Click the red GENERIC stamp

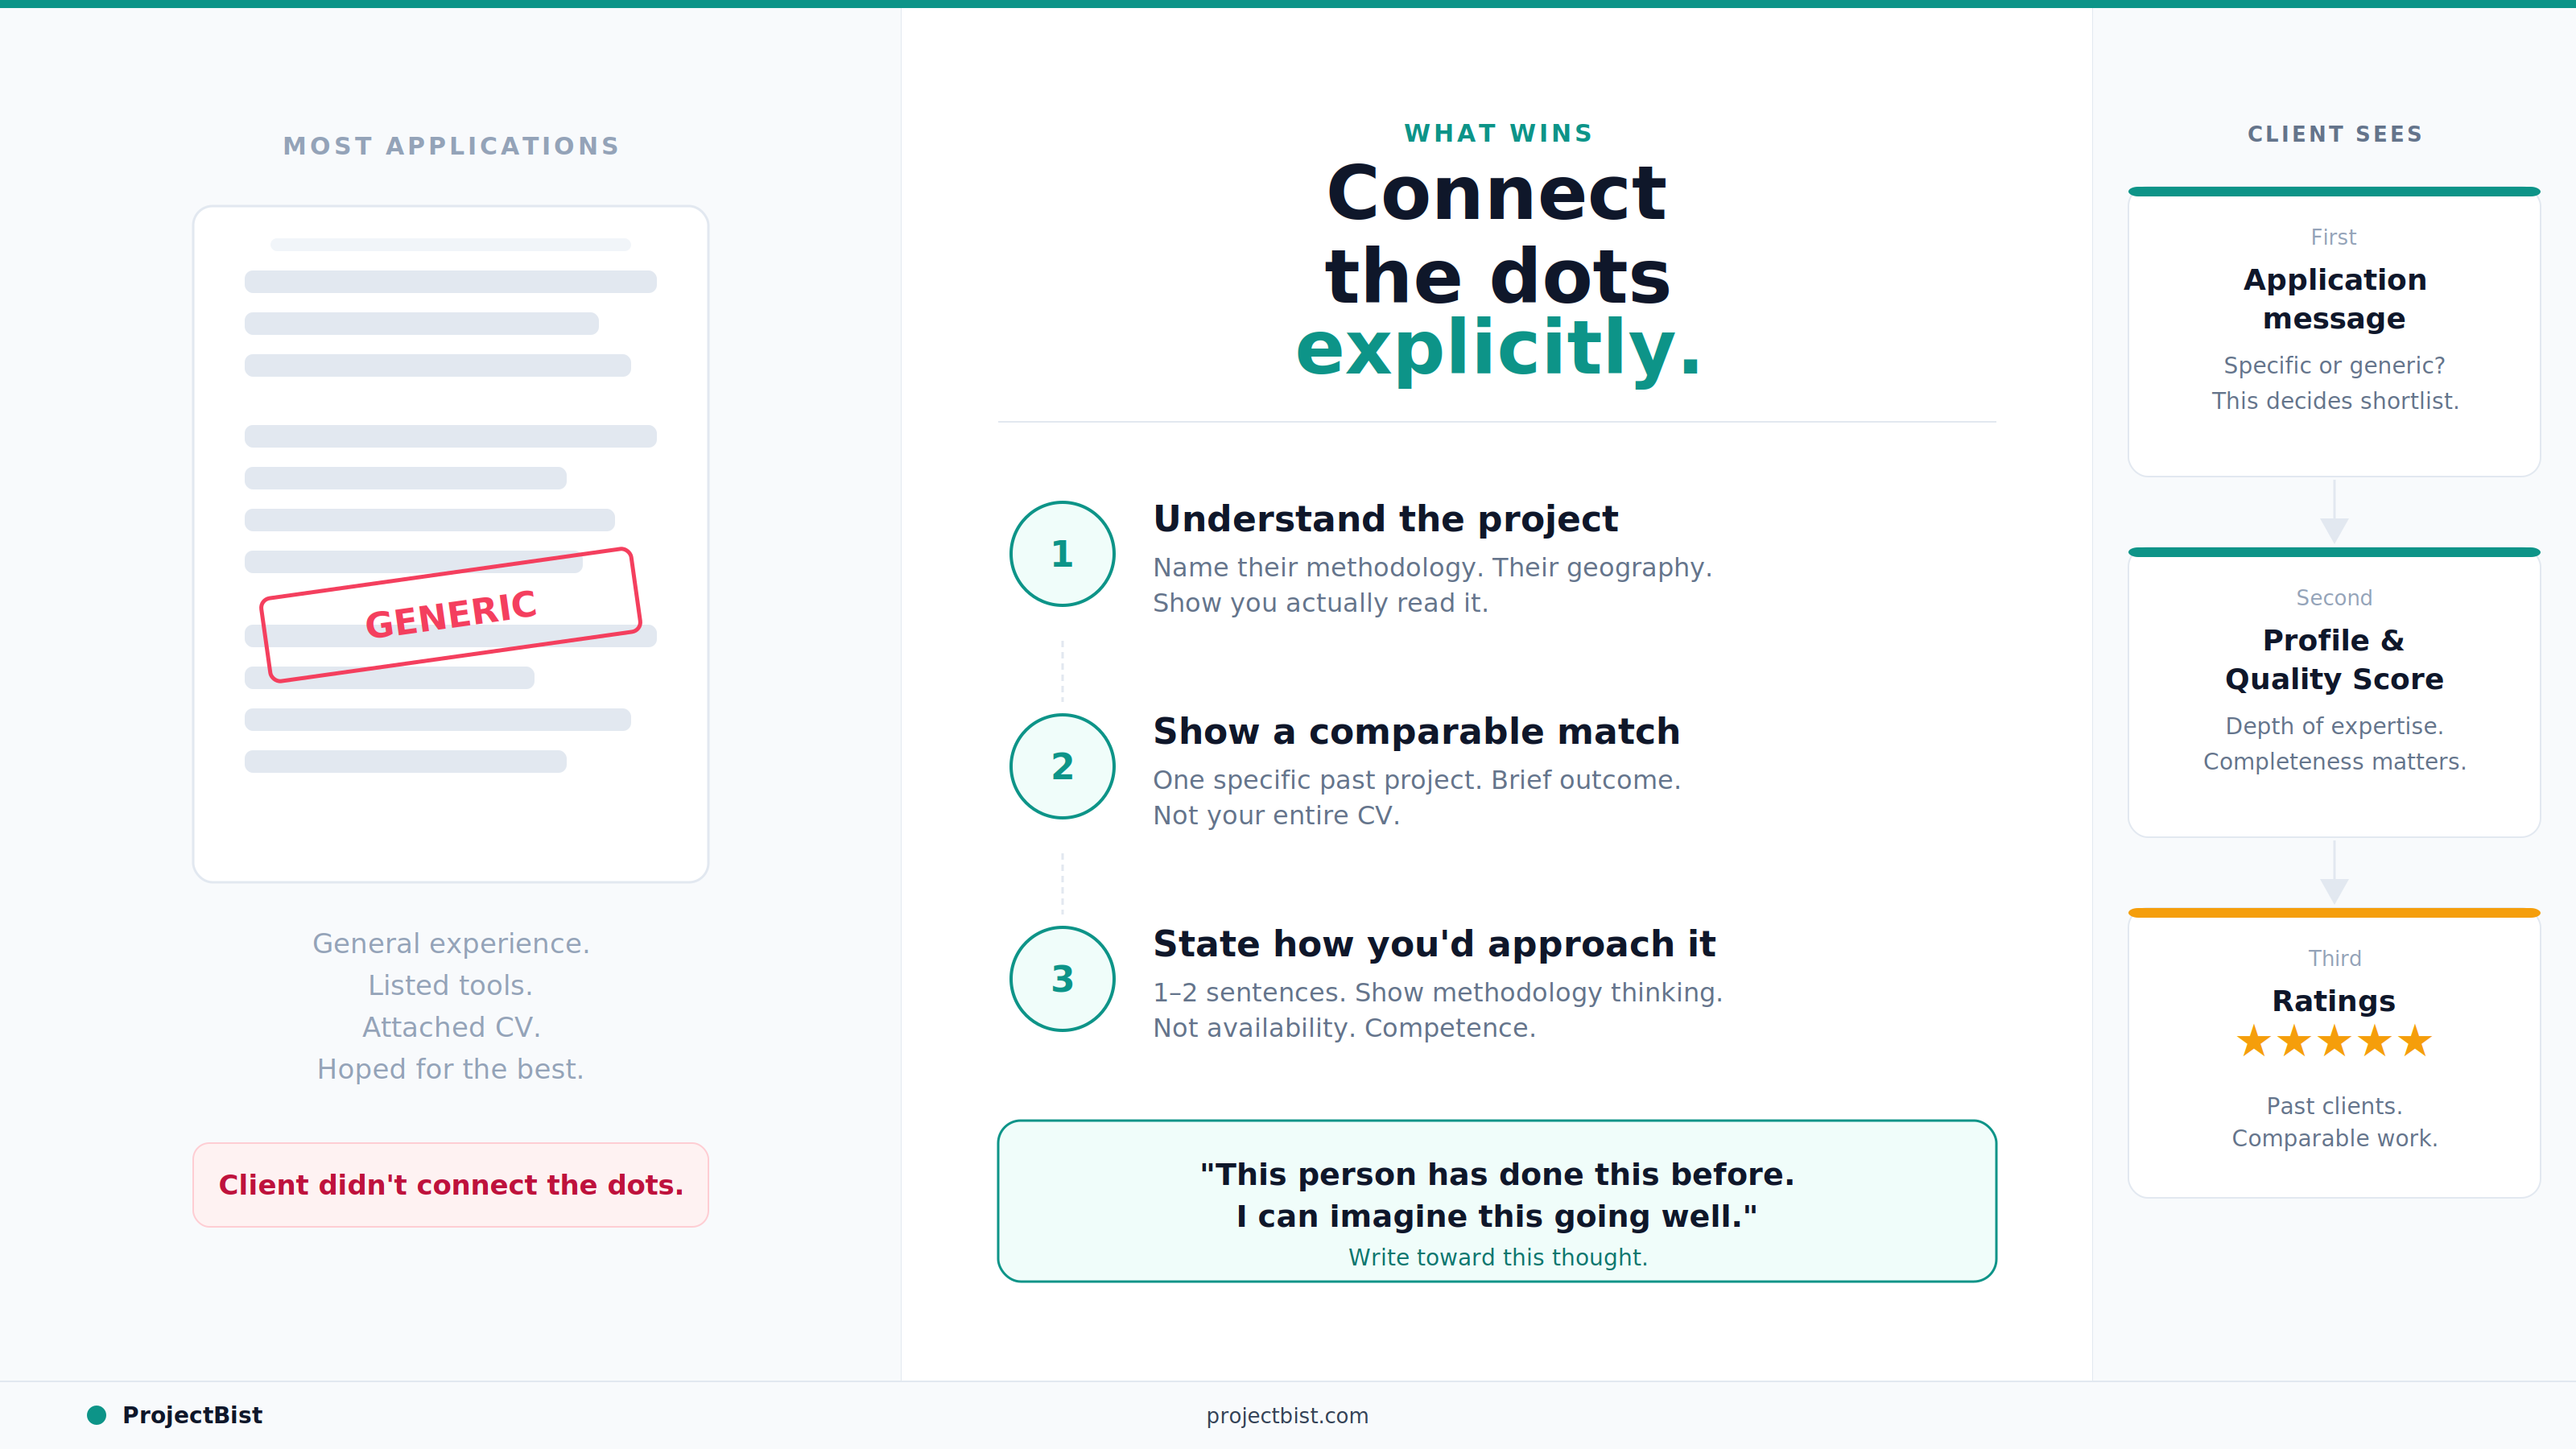tap(450, 614)
